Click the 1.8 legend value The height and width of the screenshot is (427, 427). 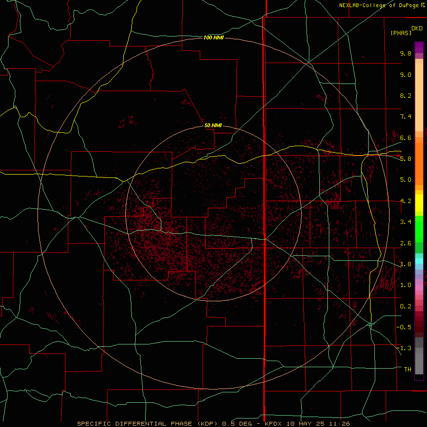point(406,264)
